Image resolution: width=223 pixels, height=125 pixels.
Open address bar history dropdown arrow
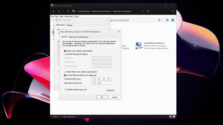[143, 11]
